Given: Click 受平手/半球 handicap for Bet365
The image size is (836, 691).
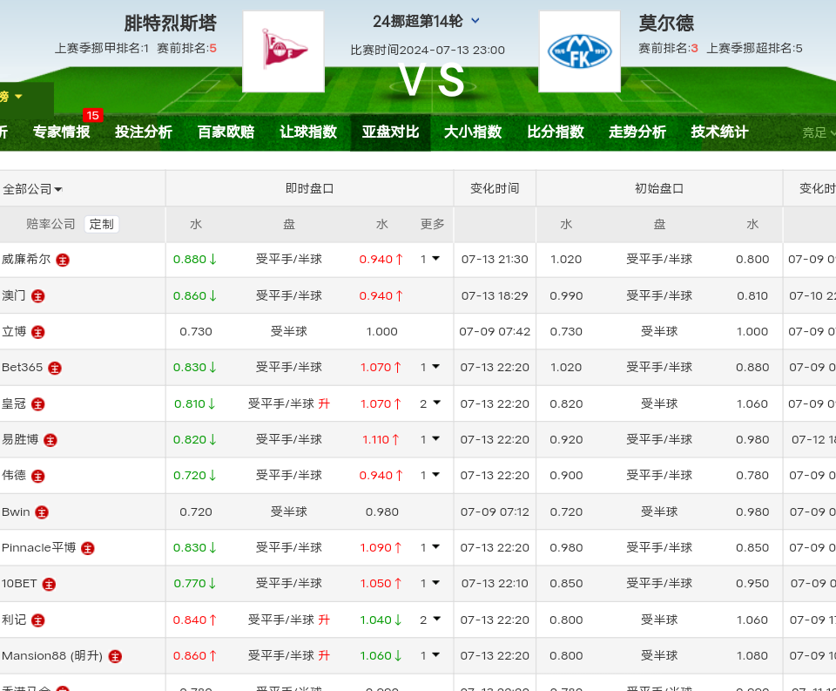Looking at the screenshot, I should [x=289, y=368].
